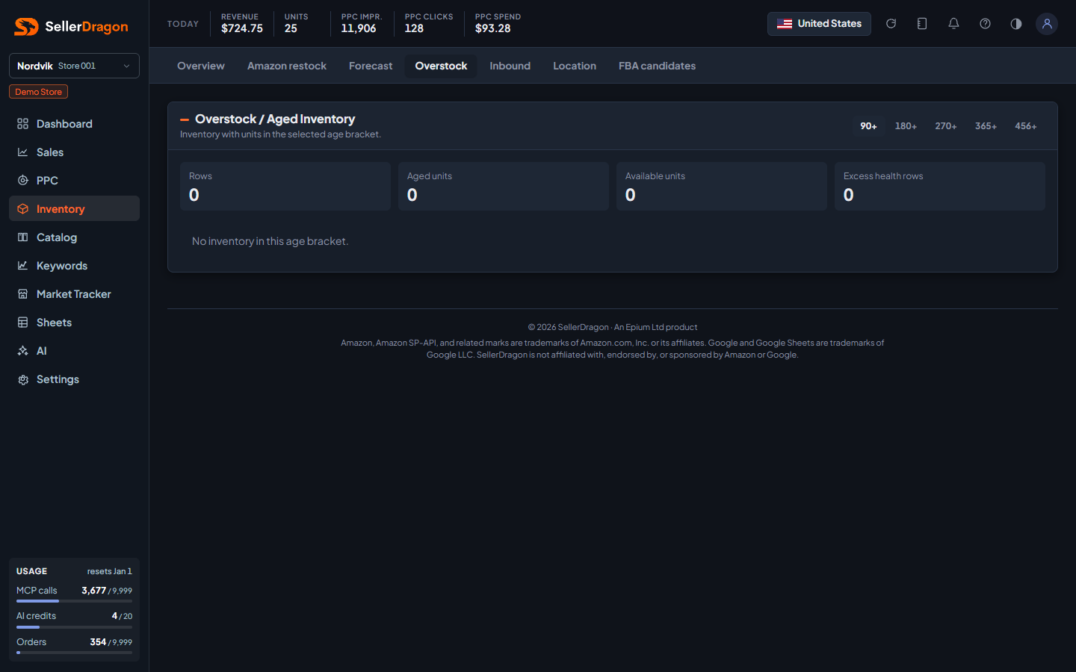The image size is (1076, 672).
Task: Switch to the Amazon restock tab
Action: [287, 66]
